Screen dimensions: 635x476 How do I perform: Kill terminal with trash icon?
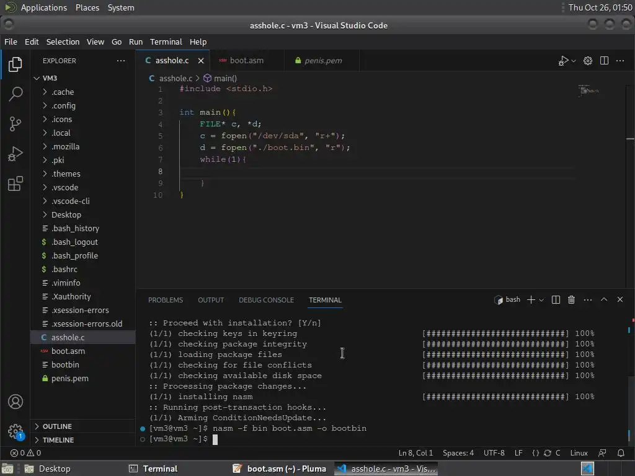pos(571,299)
